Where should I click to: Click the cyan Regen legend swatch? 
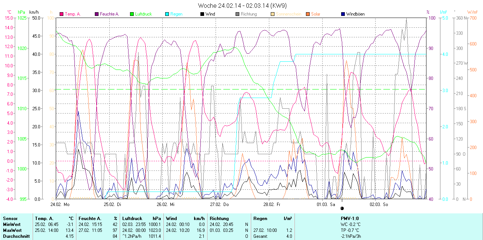167,14
